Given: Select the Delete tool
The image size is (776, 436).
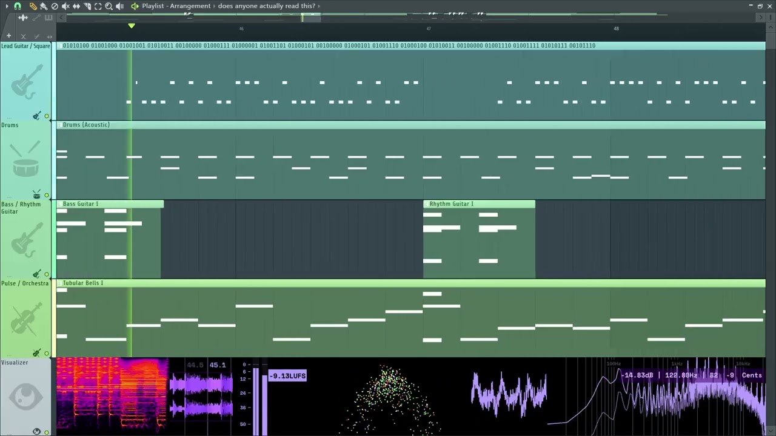Looking at the screenshot, I should point(55,7).
